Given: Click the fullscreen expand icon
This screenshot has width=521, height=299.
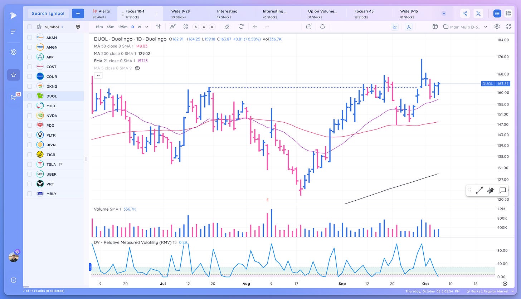Looking at the screenshot, I should coord(508,26).
